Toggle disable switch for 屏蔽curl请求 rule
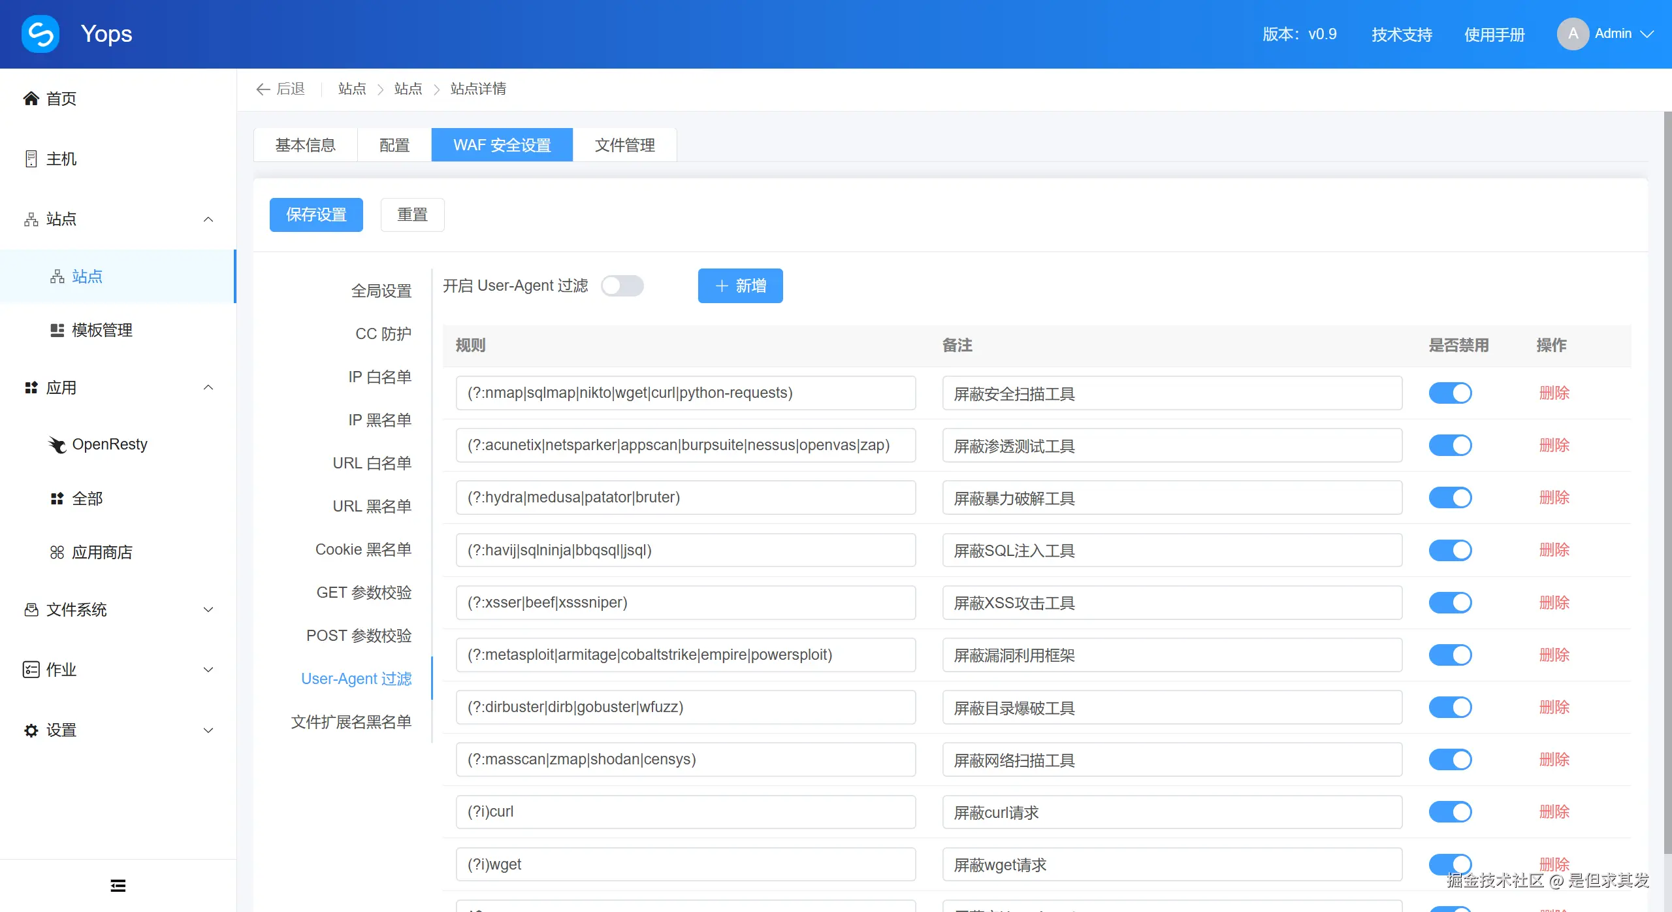Viewport: 1672px width, 912px height. (1450, 812)
